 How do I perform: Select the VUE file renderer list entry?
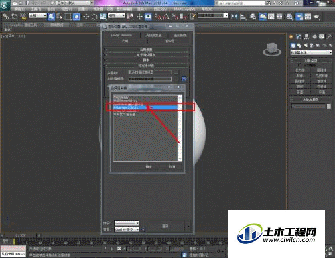[145, 114]
